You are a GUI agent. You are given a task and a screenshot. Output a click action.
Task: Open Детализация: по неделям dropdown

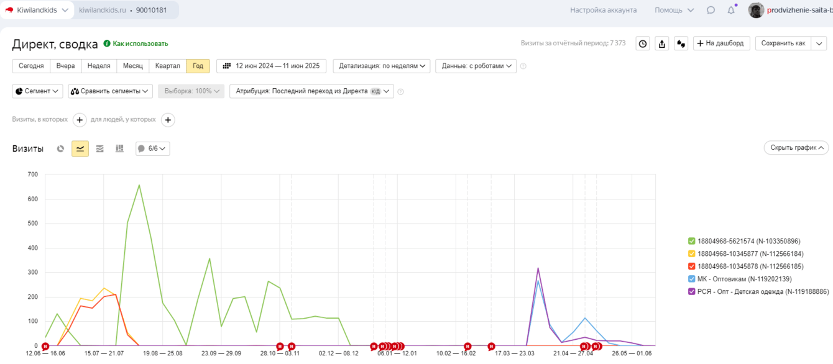pyautogui.click(x=382, y=66)
